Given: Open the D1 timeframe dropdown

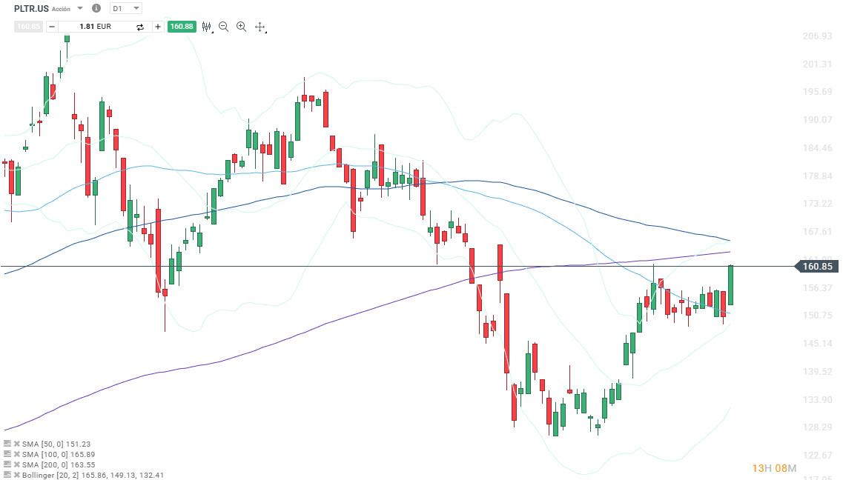Looking at the screenshot, I should tap(124, 9).
